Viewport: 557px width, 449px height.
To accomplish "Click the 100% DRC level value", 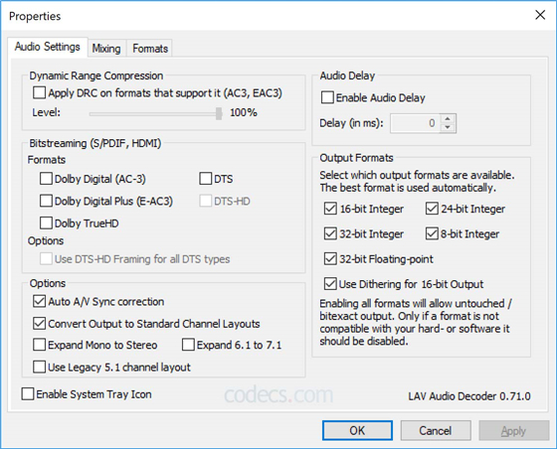I will 244,113.
